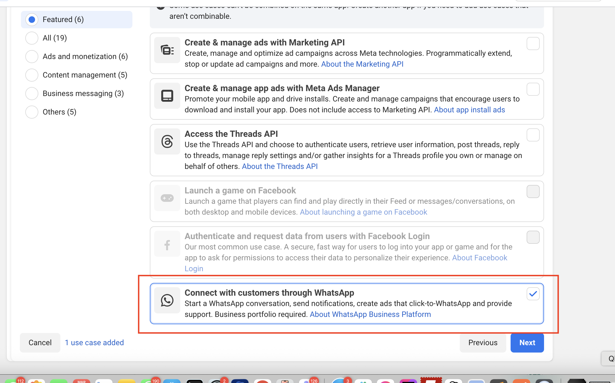Viewport: 615px width, 383px height.
Task: Click the WhatsApp logo icon
Action: tap(167, 300)
